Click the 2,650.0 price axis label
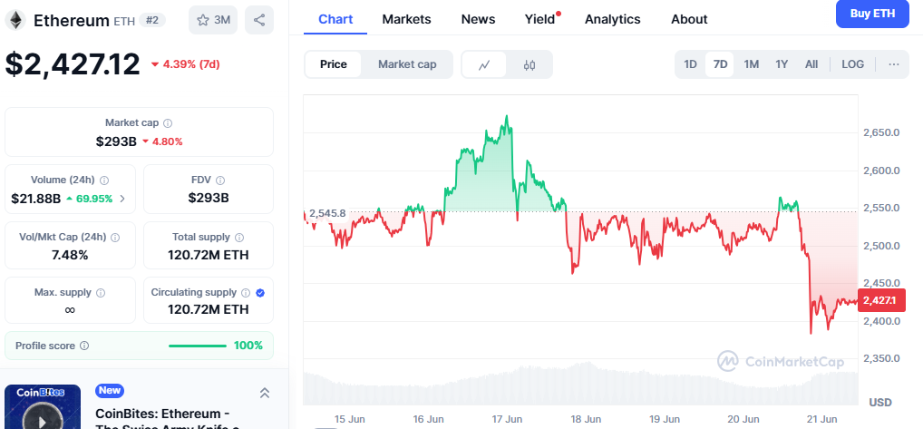 point(881,132)
